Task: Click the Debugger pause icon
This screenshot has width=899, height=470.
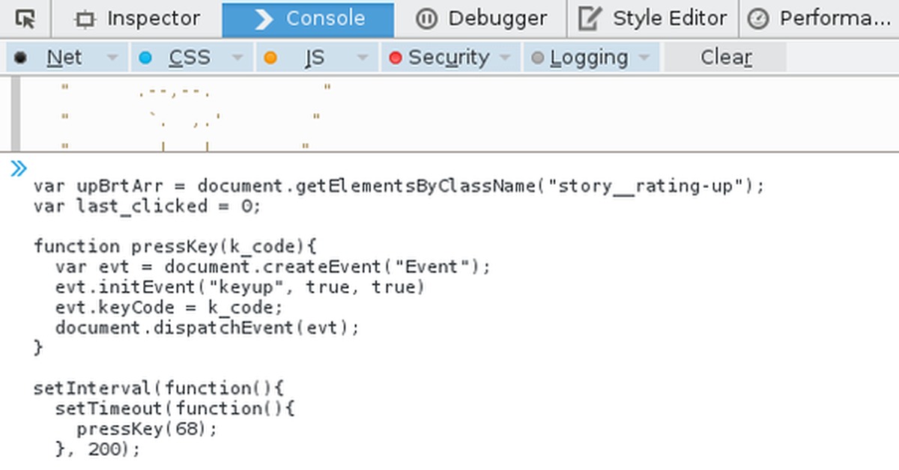Action: [x=426, y=19]
